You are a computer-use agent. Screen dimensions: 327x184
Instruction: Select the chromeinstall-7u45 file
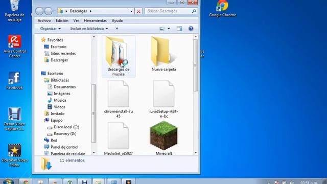pos(118,99)
